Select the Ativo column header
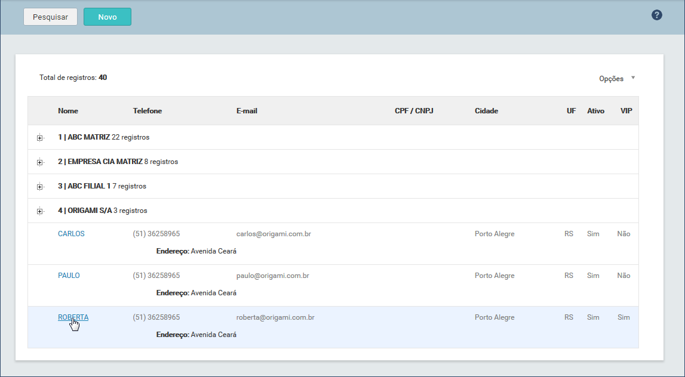The height and width of the screenshot is (377, 685). tap(596, 111)
